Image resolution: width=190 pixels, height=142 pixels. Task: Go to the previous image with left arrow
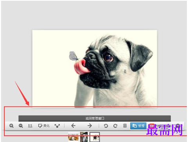coord(73,126)
